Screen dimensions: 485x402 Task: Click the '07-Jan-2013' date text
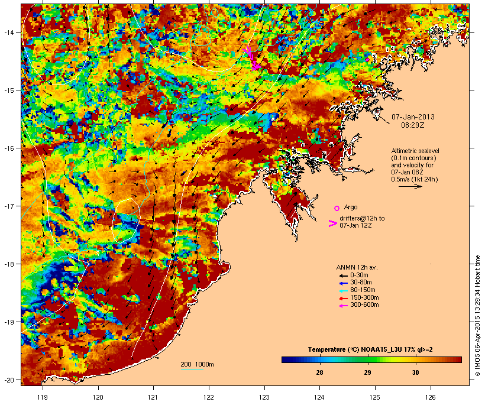pyautogui.click(x=413, y=117)
